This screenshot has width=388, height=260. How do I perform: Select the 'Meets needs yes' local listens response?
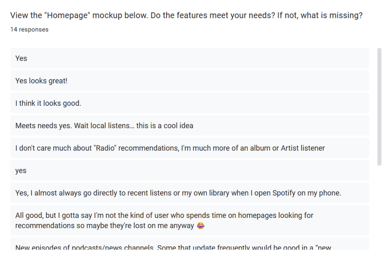(x=190, y=125)
